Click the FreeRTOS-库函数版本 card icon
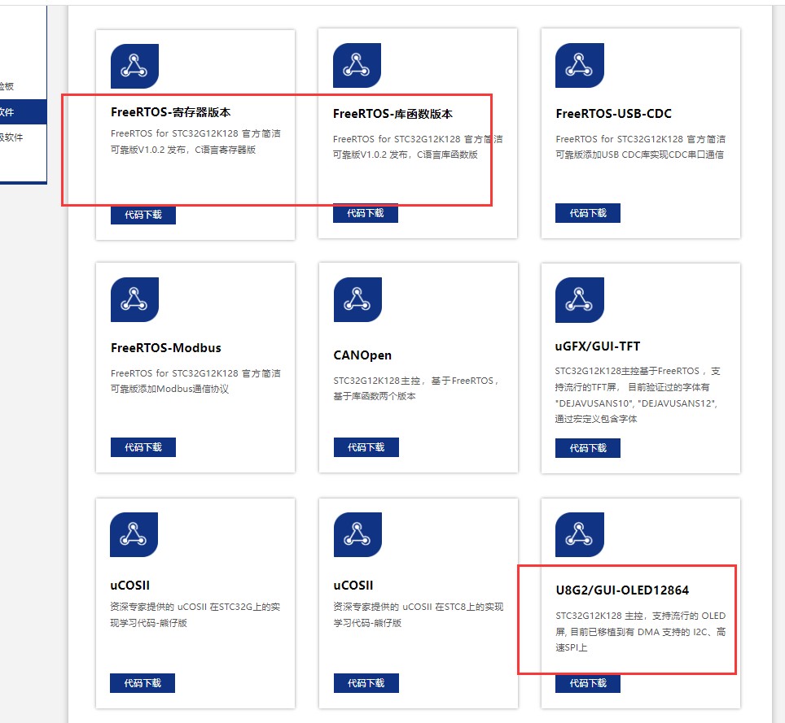This screenshot has width=785, height=723. pyautogui.click(x=357, y=66)
